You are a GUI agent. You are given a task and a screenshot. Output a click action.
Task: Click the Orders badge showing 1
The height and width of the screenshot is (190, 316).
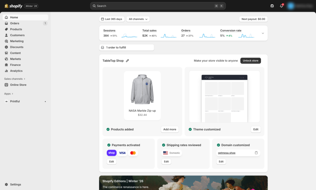tap(45, 23)
